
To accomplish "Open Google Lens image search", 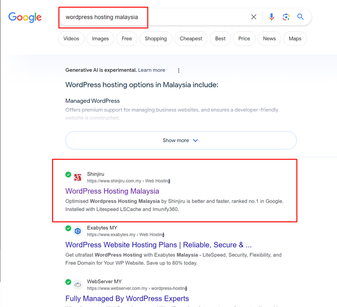I will (x=286, y=17).
